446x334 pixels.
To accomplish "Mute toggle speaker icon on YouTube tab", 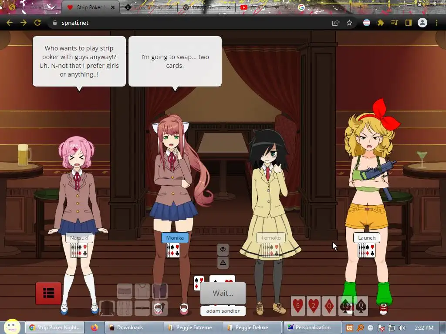I will 277,7.
